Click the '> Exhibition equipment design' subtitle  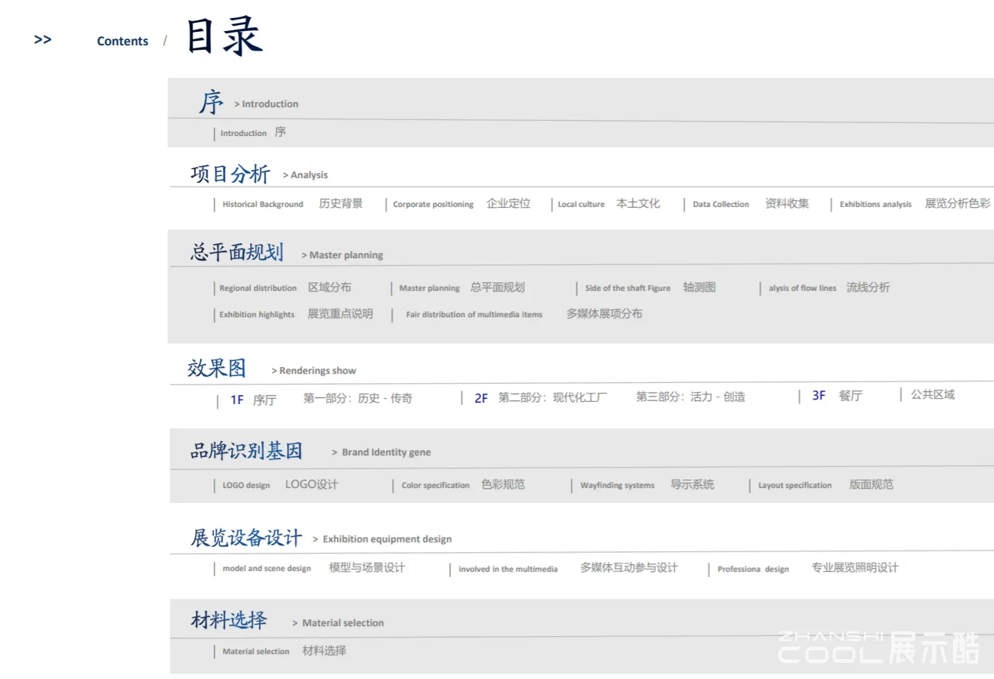[382, 539]
